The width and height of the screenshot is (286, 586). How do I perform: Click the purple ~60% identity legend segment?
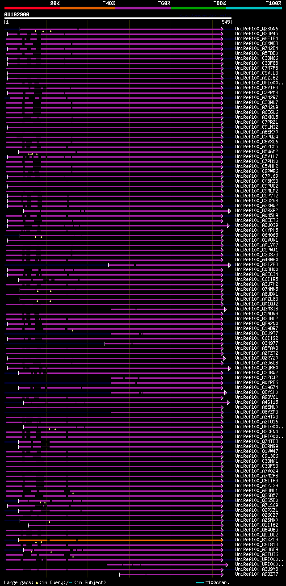tap(143, 8)
